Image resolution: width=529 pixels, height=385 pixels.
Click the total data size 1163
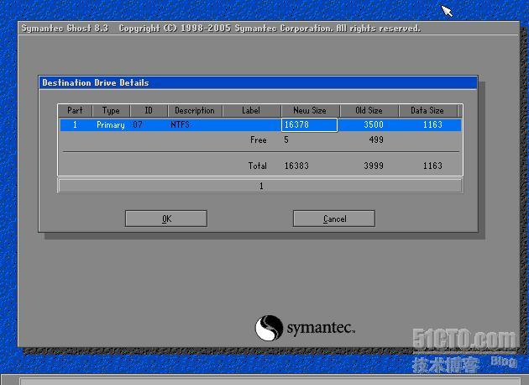[x=432, y=166]
